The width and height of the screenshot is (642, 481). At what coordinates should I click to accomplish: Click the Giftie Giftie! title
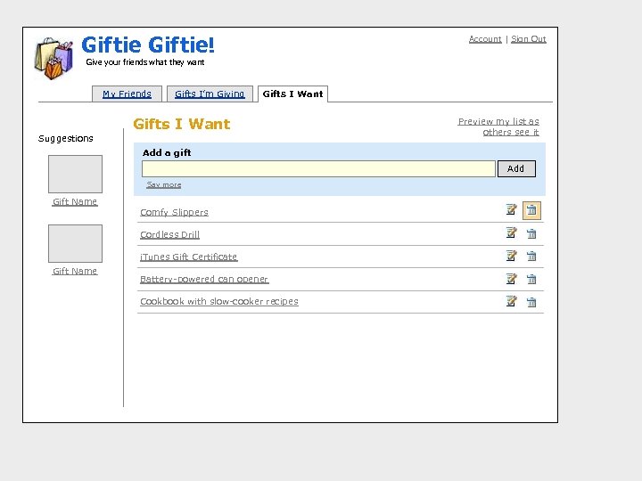tap(148, 45)
